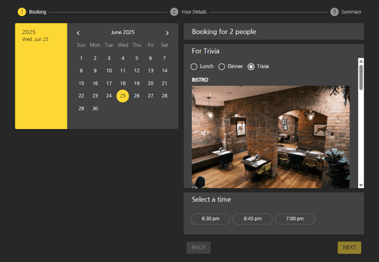The image size is (379, 262).
Task: Select June 5 on the calendar
Action: 137,58
